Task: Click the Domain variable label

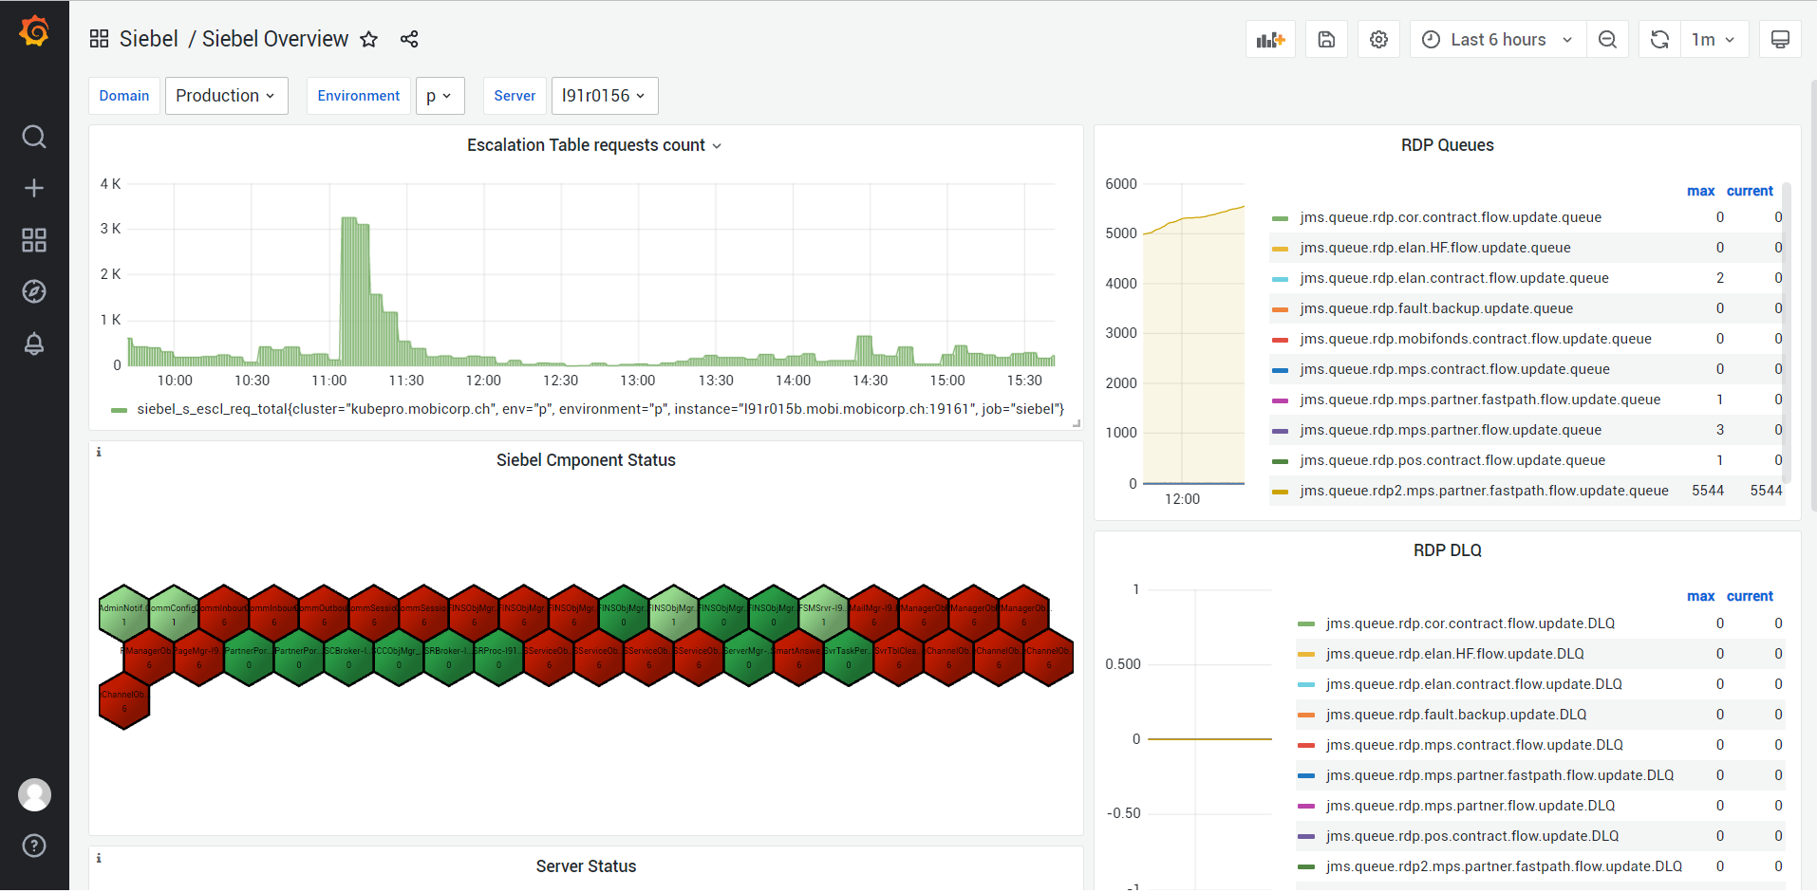Action: pos(124,96)
